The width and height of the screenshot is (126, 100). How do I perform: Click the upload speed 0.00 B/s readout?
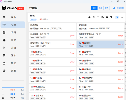(13, 90)
